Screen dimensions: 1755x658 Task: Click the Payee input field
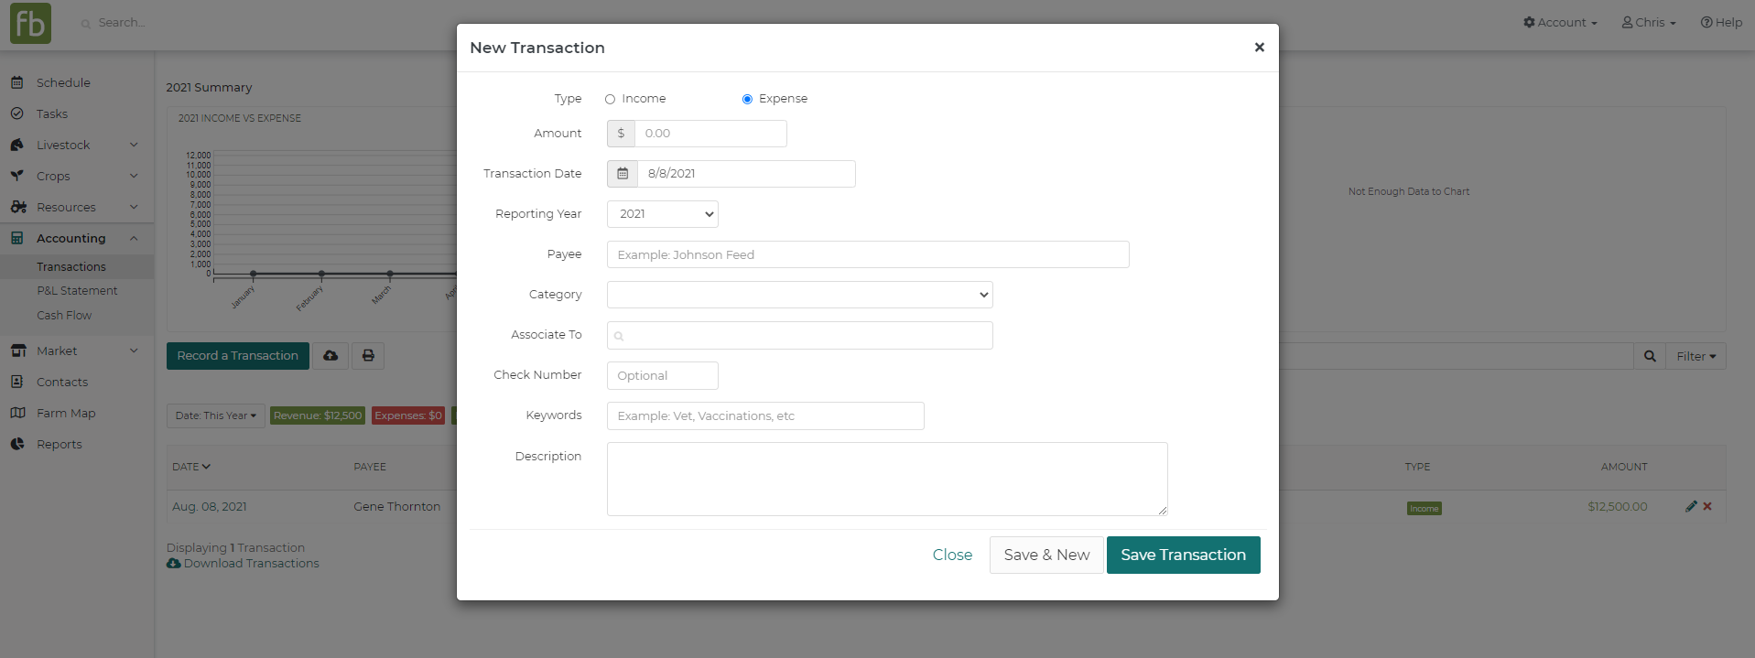[x=868, y=254]
